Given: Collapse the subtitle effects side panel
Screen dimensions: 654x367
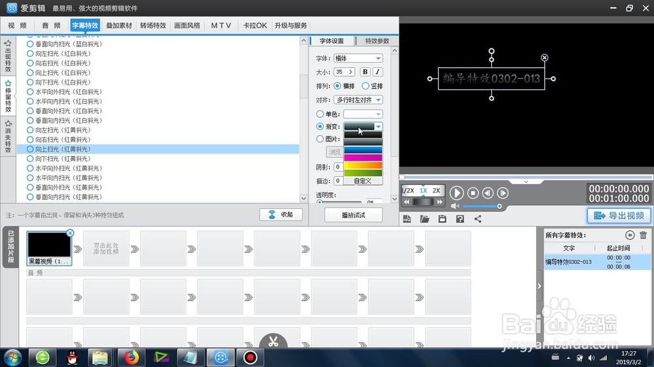Looking at the screenshot, I should pos(540,286).
